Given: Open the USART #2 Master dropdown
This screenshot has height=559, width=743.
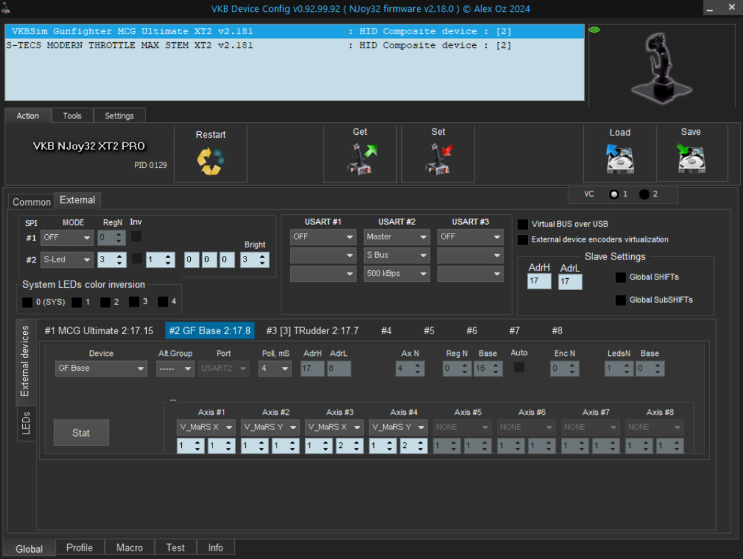Looking at the screenshot, I should (x=396, y=237).
